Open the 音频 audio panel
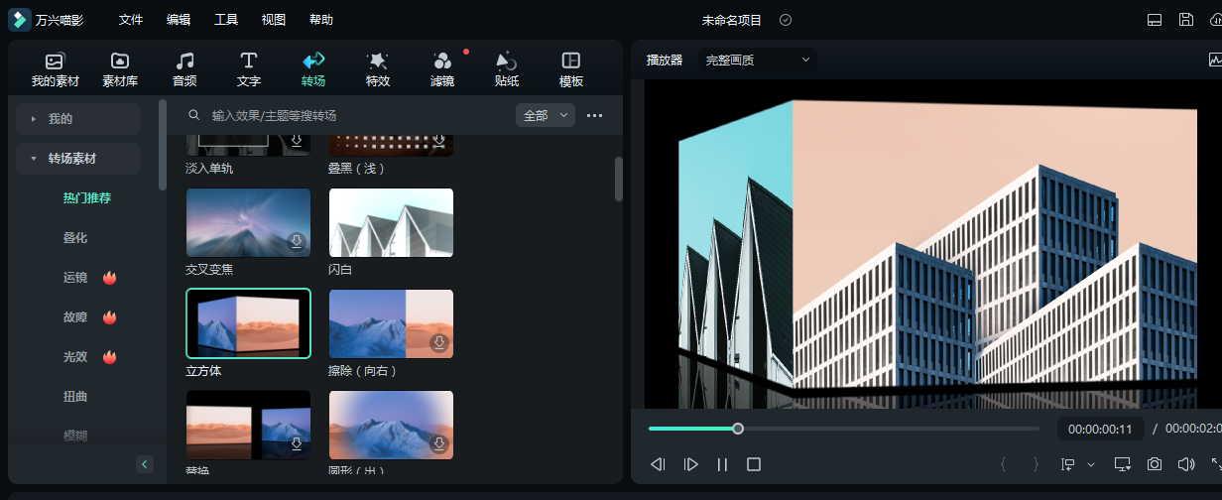Screen dimensions: 1222x500 coord(184,69)
